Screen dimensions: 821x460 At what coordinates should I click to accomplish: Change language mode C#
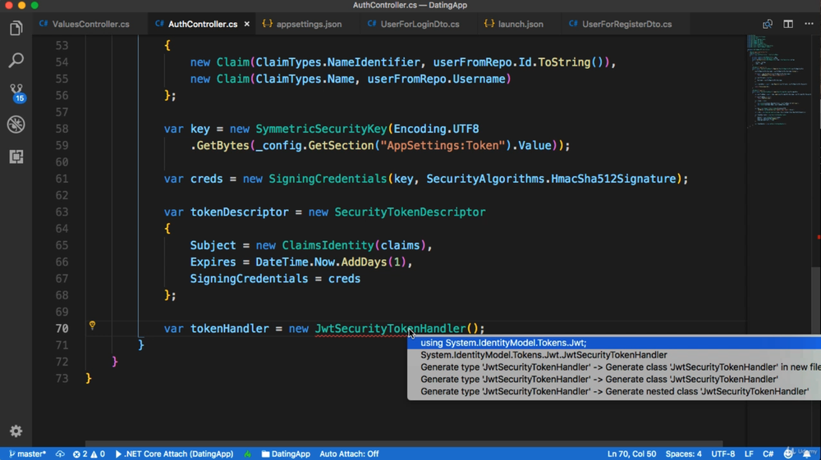tap(768, 453)
